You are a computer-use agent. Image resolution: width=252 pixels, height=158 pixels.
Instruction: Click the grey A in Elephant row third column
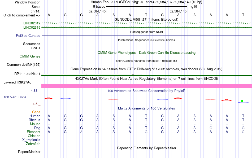(x=81, y=132)
